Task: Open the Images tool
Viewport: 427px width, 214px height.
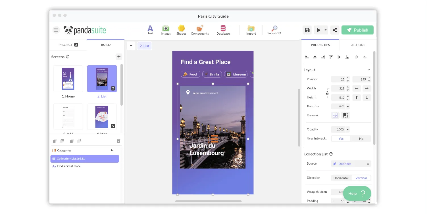Action: [x=166, y=30]
